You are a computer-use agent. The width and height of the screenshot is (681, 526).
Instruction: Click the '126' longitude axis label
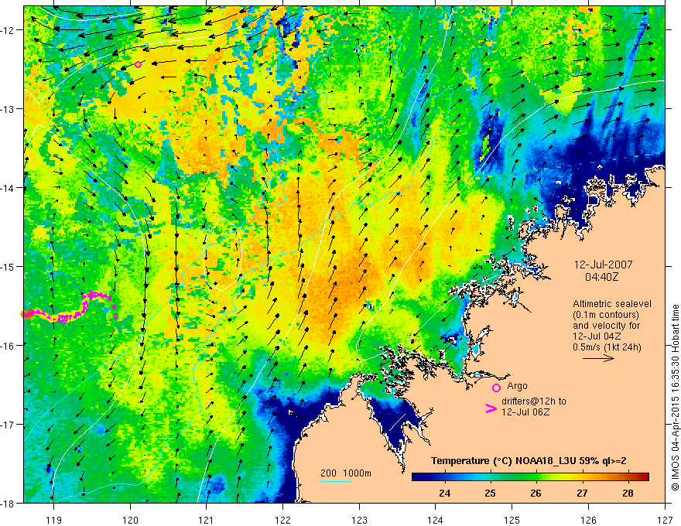tap(588, 520)
